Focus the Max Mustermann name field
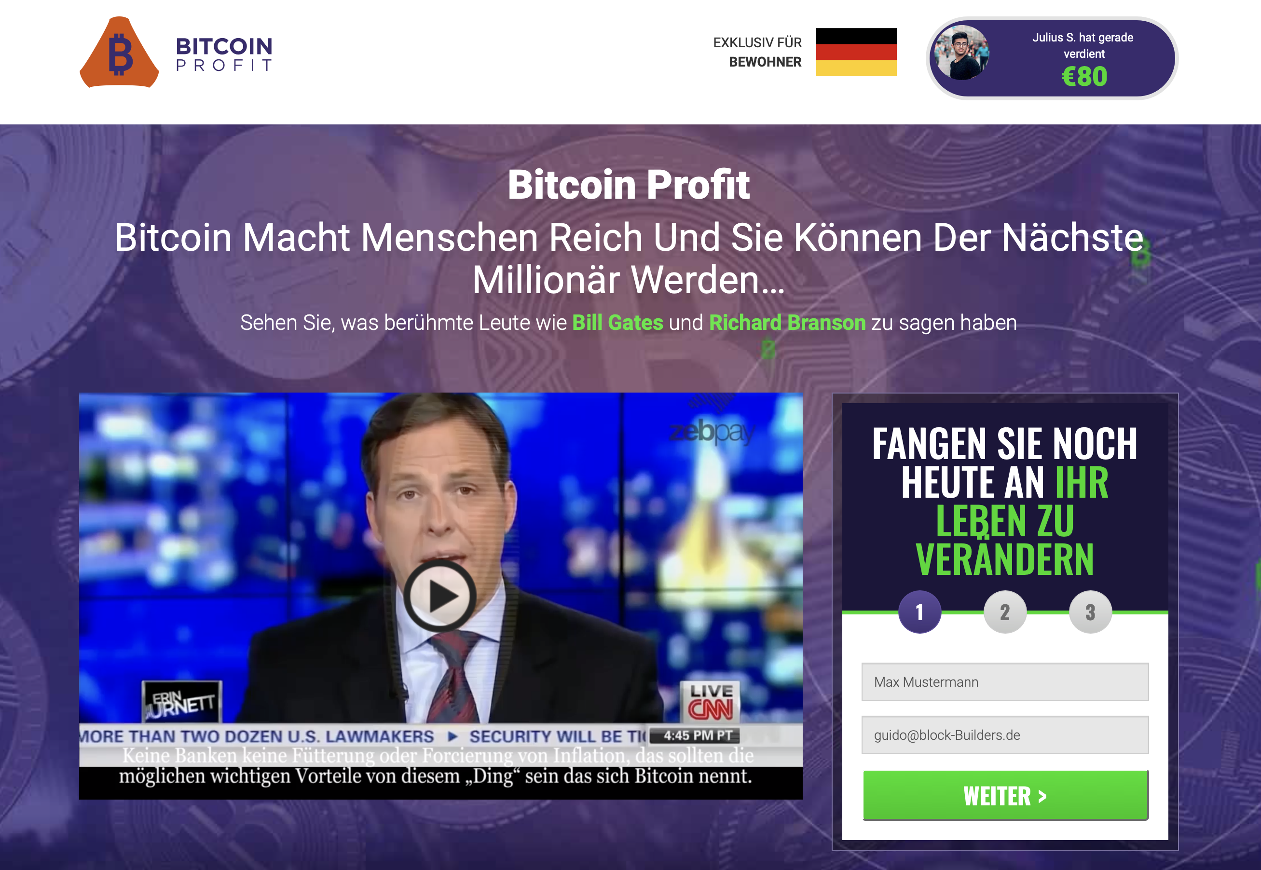 pos(1005,682)
